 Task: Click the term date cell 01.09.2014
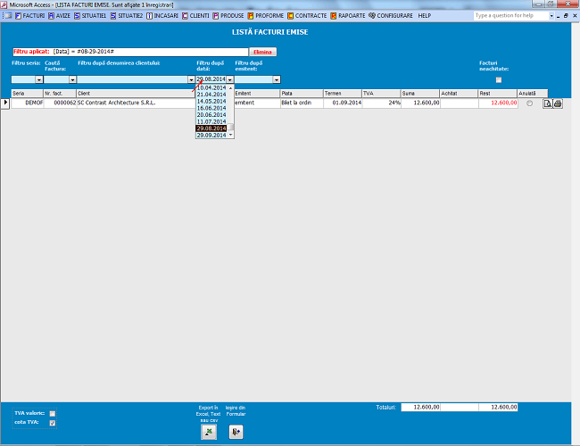coord(343,103)
